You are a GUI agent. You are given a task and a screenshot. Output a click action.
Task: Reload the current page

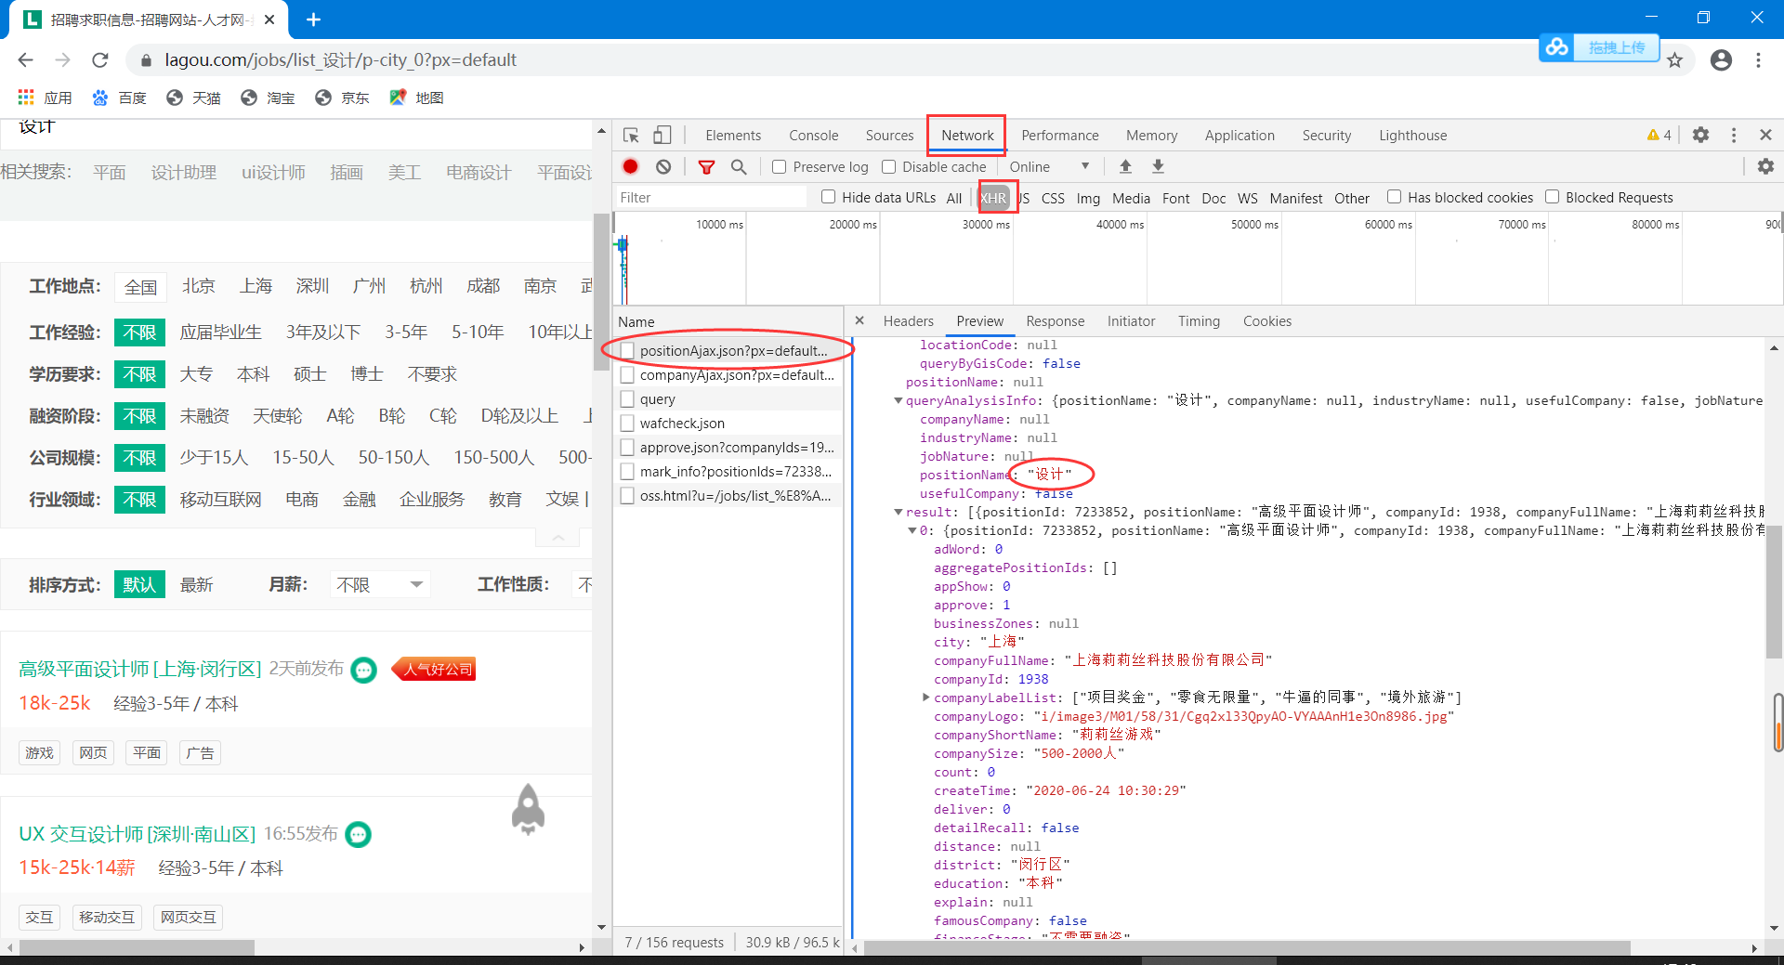(x=100, y=59)
